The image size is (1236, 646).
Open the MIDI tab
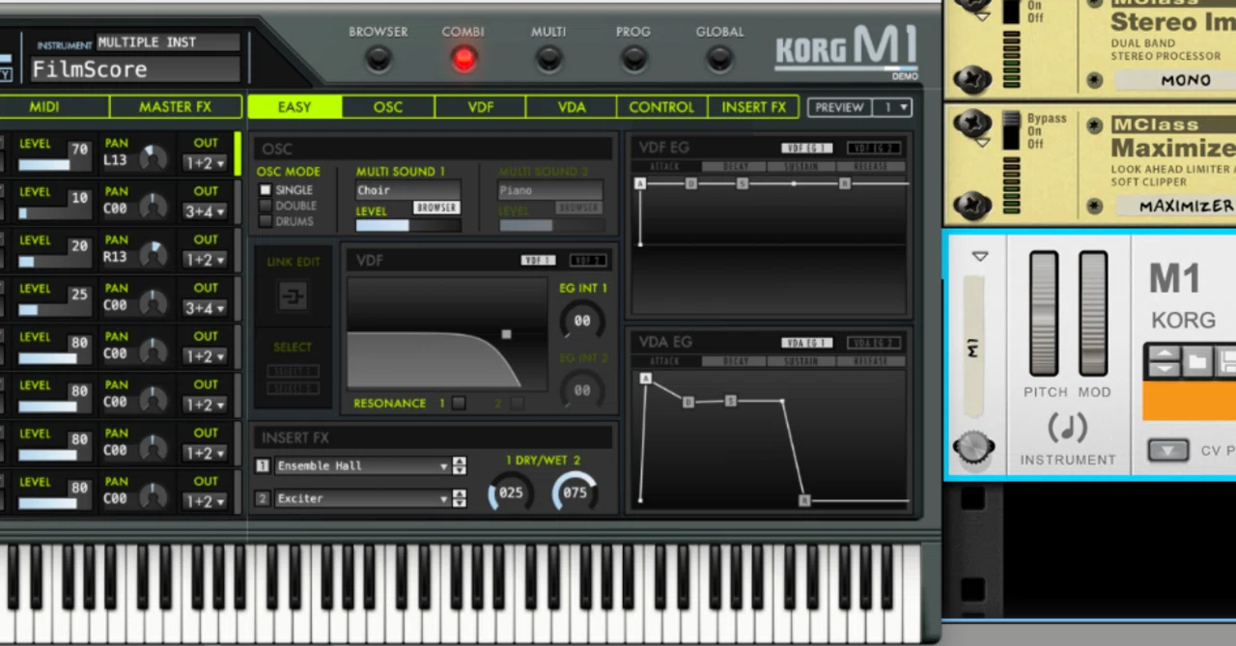coord(44,106)
